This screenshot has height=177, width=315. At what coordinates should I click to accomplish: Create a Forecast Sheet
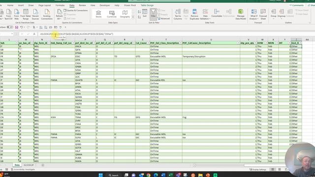263,14
